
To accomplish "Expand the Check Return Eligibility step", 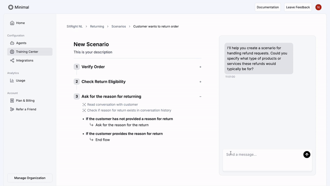I will pos(200,81).
